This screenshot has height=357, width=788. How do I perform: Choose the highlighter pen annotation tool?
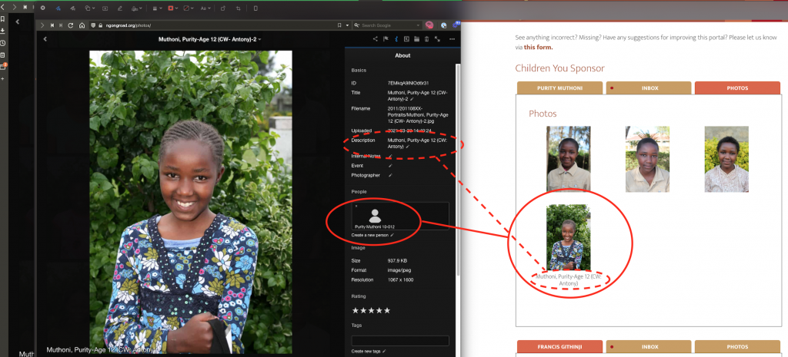coord(119,8)
